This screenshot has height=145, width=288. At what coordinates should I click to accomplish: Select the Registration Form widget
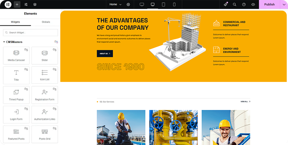[45, 95]
